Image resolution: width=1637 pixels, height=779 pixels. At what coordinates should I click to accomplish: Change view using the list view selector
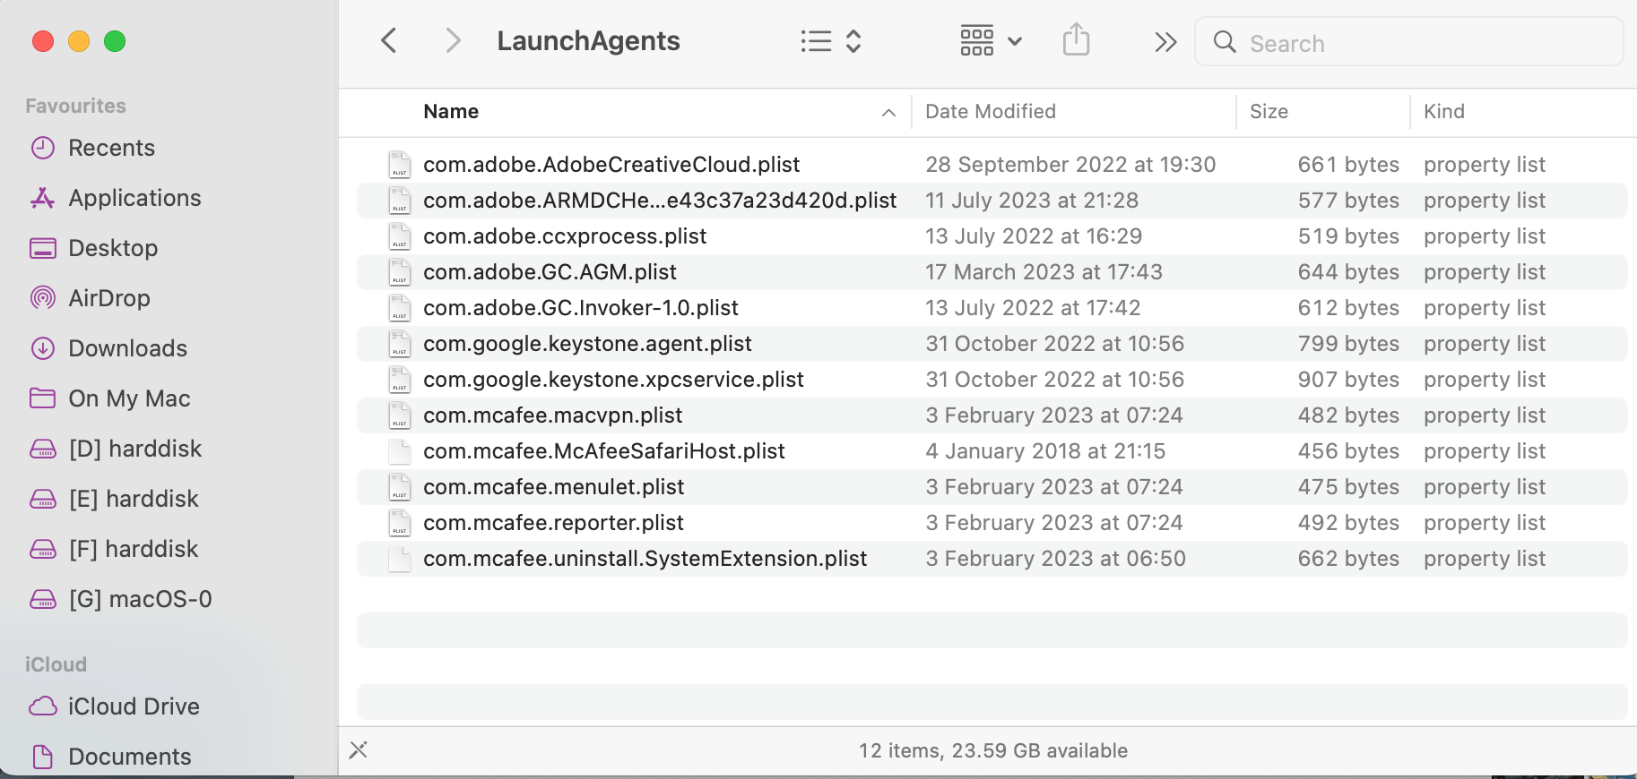[830, 41]
